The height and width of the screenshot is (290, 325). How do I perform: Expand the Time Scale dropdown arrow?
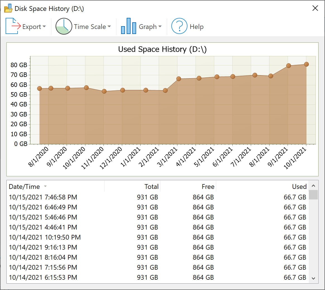coord(109,26)
